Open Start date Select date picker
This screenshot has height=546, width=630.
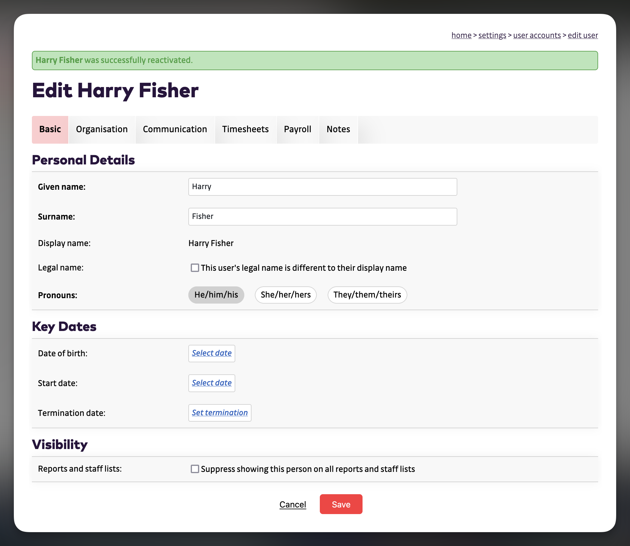(x=212, y=383)
